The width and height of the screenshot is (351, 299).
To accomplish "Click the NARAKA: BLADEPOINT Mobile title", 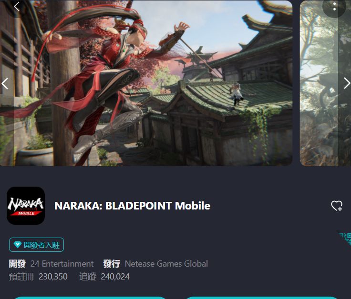I will [x=132, y=206].
